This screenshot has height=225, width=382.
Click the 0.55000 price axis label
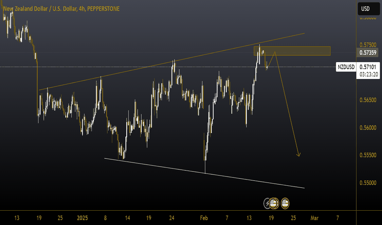368,183
